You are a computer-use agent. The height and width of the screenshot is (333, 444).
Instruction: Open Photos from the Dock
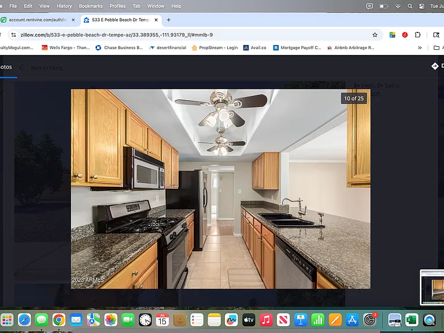(111, 320)
